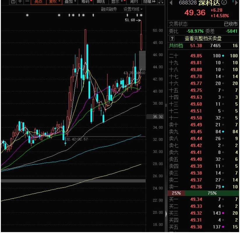Click the question mark help icon
This screenshot has height=235, width=240.
click(x=172, y=38)
